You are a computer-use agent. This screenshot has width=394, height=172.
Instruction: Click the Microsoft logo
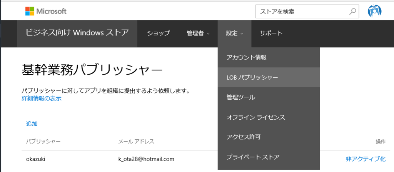pyautogui.click(x=46, y=11)
